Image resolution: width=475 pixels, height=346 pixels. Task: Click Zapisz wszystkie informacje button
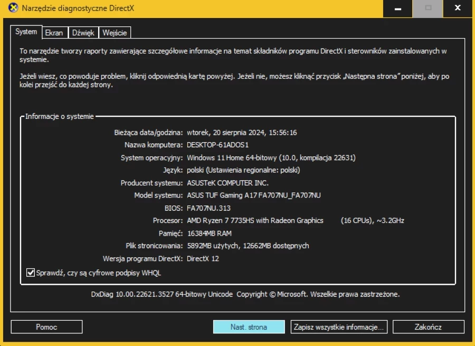coord(339,327)
